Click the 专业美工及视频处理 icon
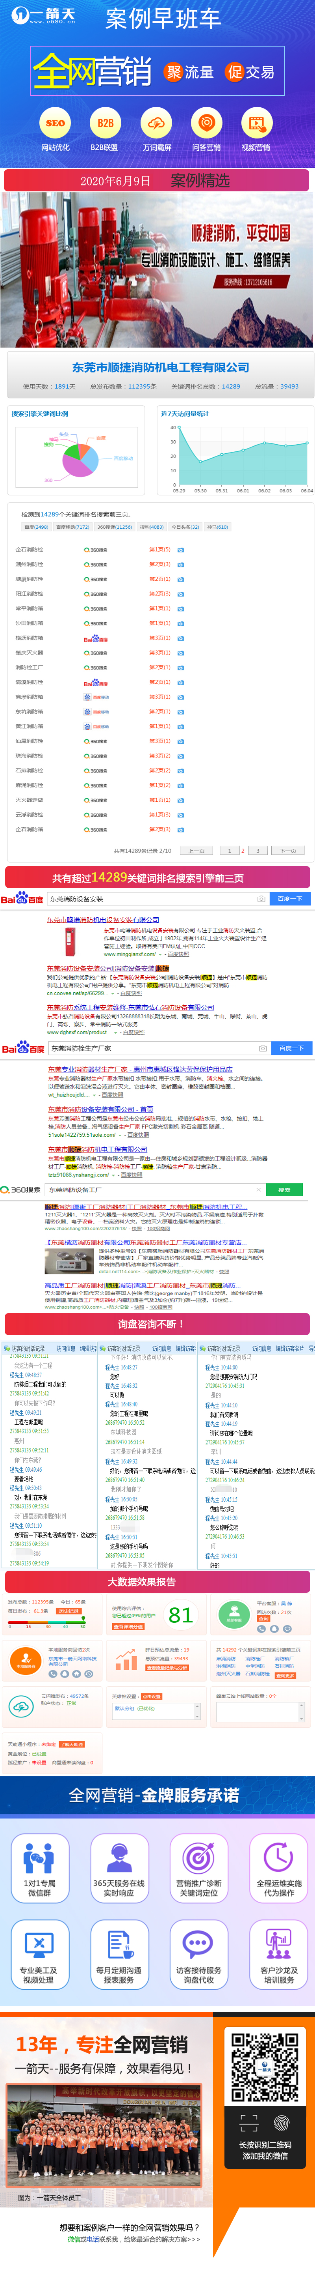The width and height of the screenshot is (315, 2271). pyautogui.click(x=39, y=1946)
